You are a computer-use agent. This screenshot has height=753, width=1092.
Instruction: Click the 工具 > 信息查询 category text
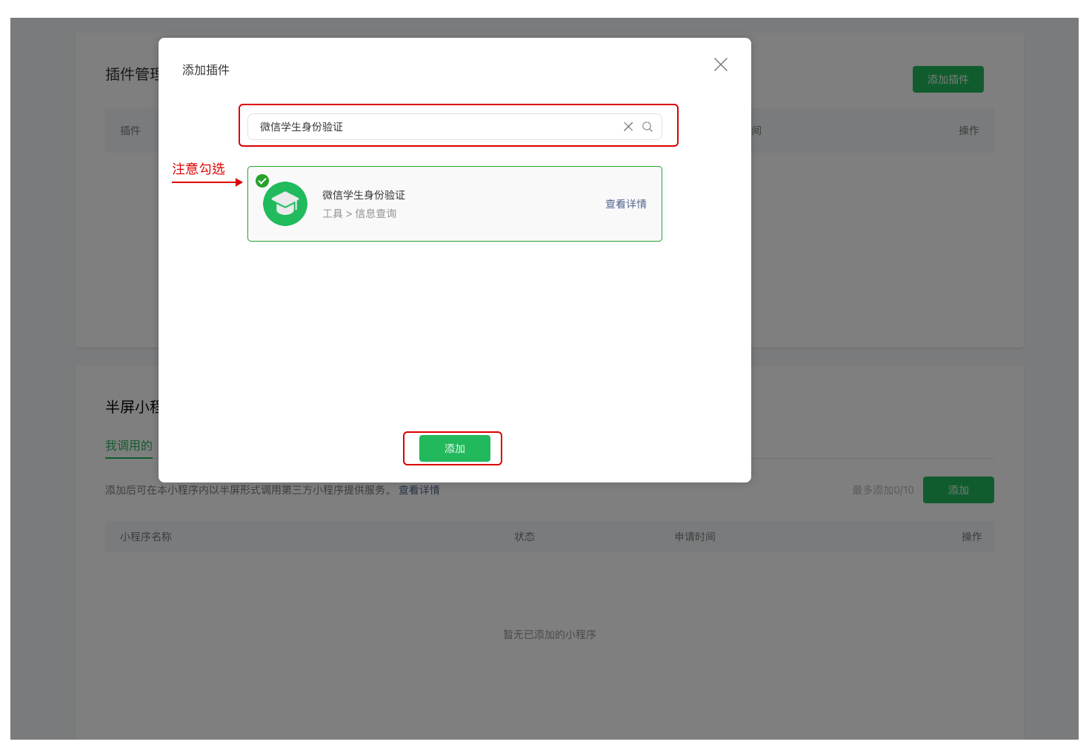coord(359,213)
